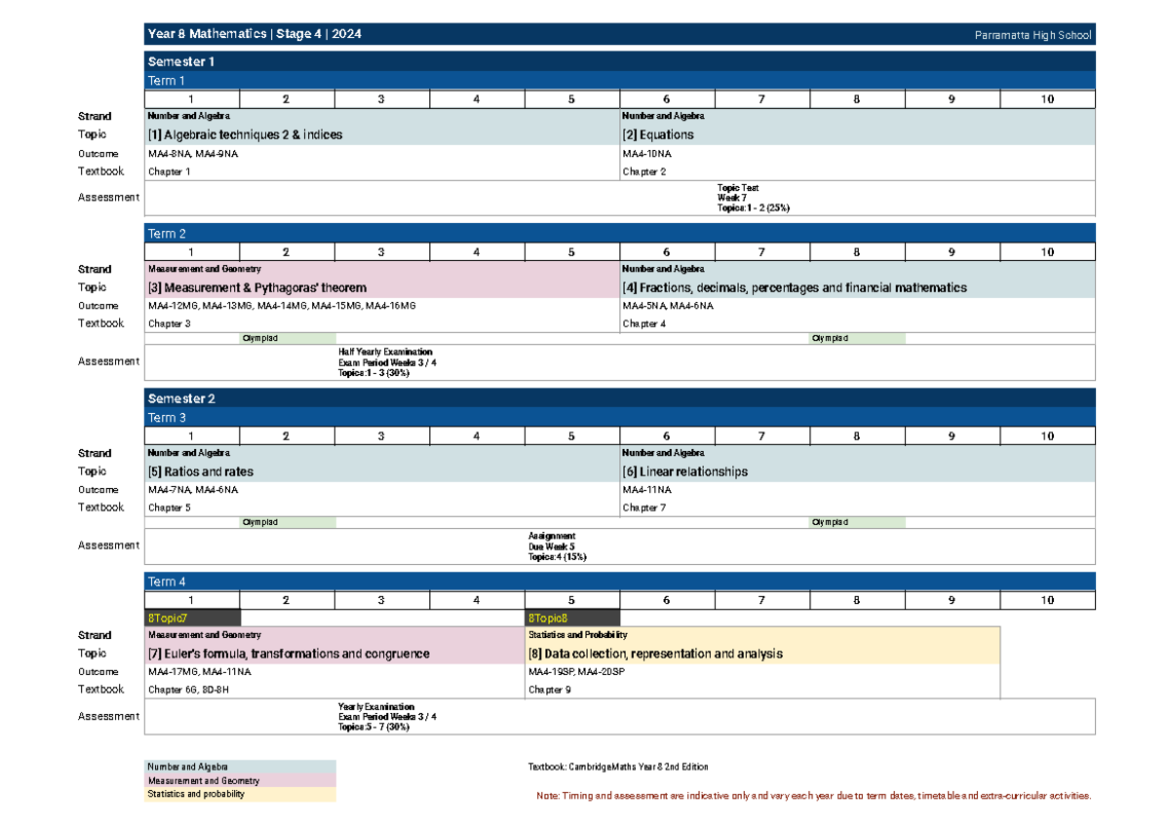This screenshot has width=1170, height=826.
Task: Click the Term 2 header row
Action: point(619,234)
